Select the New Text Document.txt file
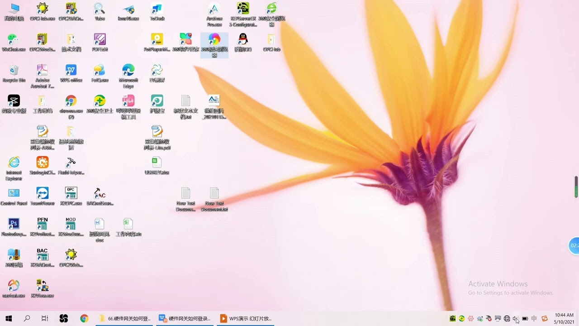This screenshot has height=326, width=579. [214, 199]
